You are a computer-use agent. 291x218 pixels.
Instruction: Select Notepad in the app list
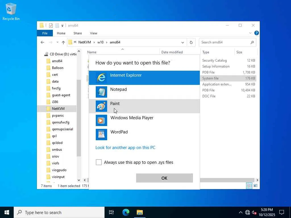pyautogui.click(x=144, y=92)
